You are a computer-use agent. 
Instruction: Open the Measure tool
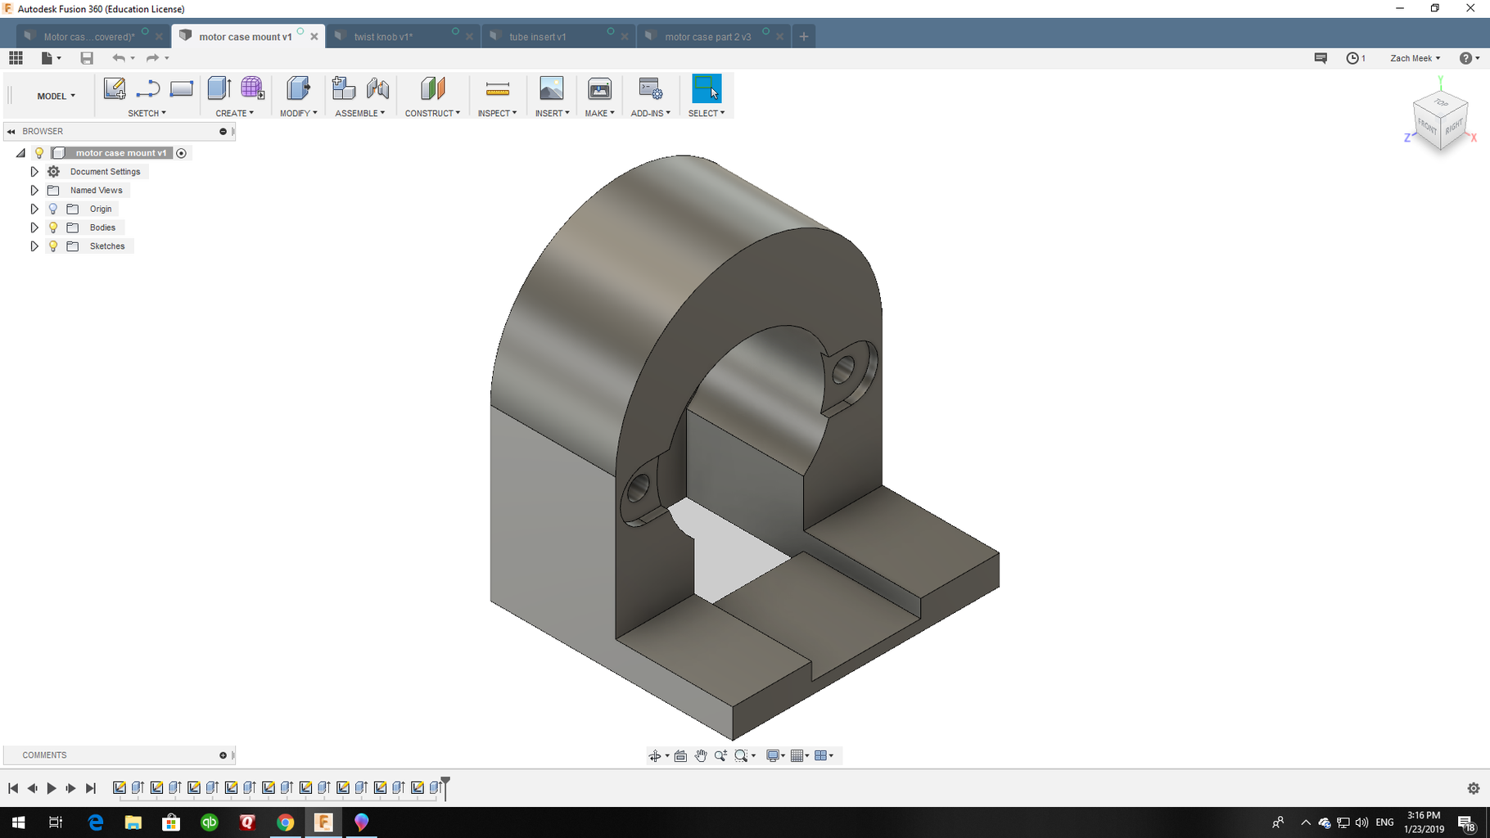coord(497,88)
